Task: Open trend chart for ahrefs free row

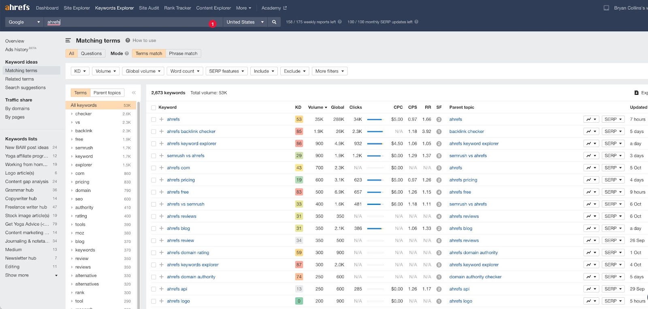Action: click(591, 192)
